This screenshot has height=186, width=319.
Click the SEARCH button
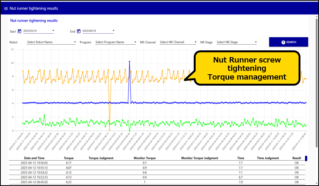pos(288,42)
